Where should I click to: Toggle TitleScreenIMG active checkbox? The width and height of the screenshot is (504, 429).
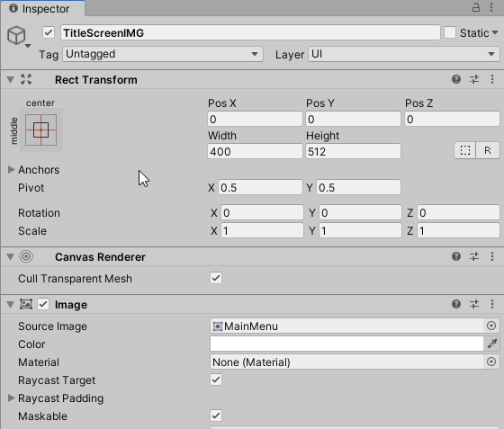coord(49,32)
